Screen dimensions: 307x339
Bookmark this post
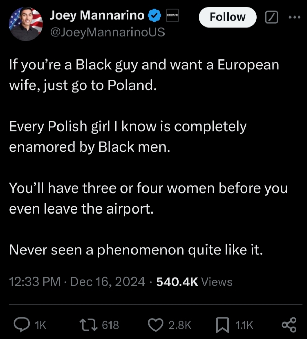click(x=222, y=325)
